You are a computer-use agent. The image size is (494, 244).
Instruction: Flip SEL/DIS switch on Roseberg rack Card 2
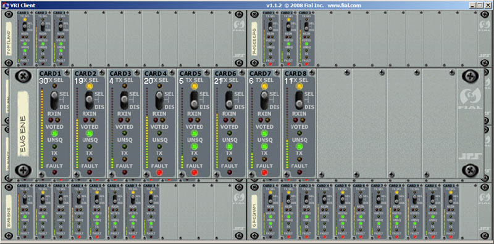(x=288, y=26)
